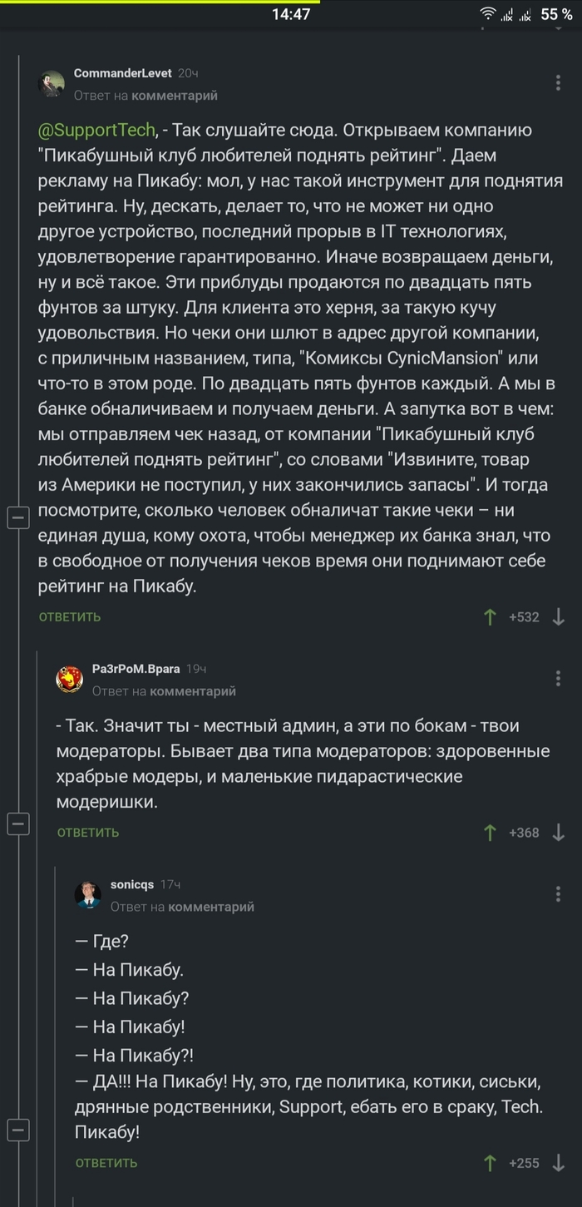
Task: Open options menu for CommanderLevet's comment
Action: [x=558, y=83]
